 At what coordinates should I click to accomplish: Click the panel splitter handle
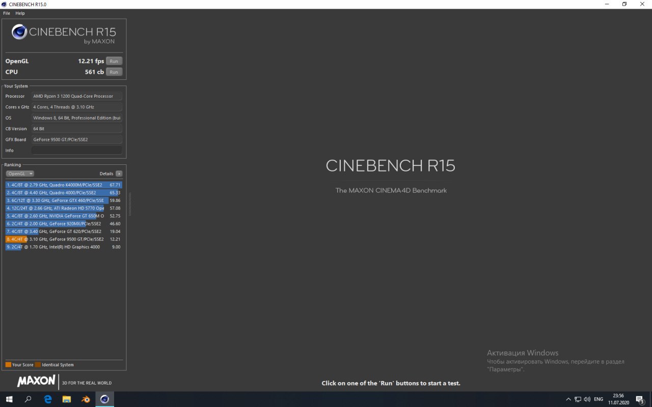click(129, 204)
